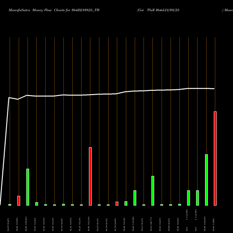The width and height of the screenshot is (233, 233).
Task: Click the tallest green bar beside the last red bar
Action: pyautogui.click(x=206, y=180)
